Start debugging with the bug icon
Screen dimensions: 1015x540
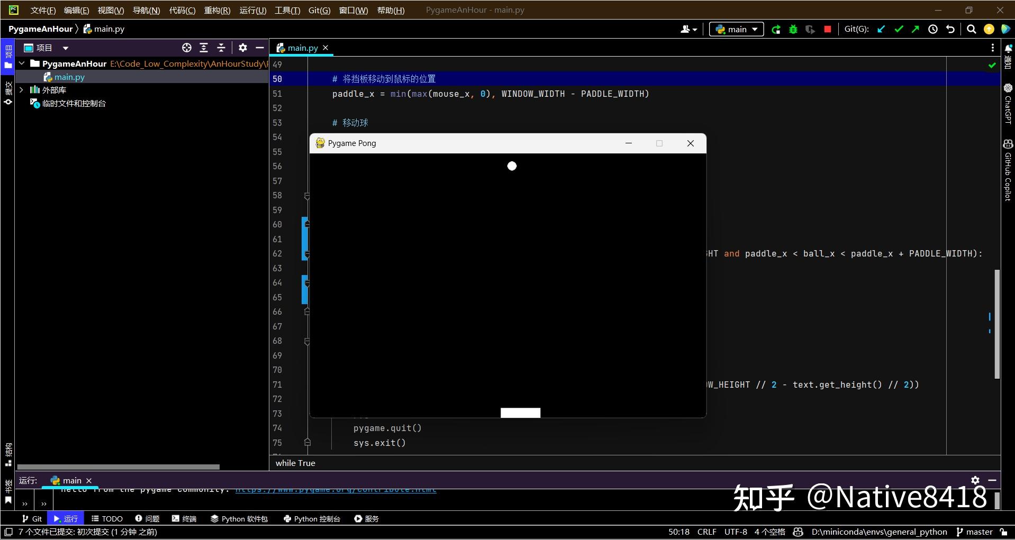793,29
